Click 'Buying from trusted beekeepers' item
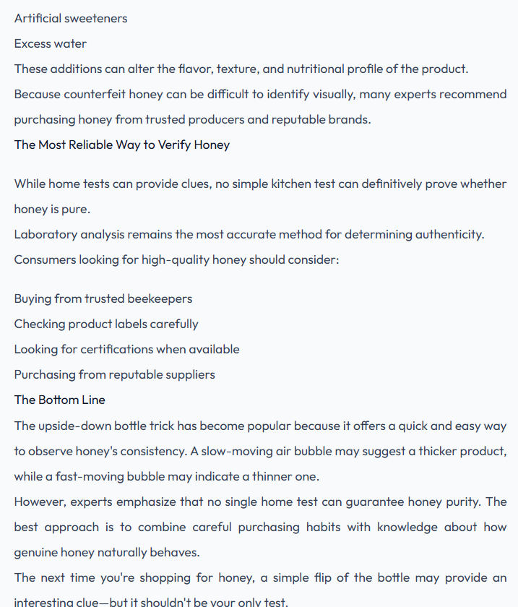 103,298
